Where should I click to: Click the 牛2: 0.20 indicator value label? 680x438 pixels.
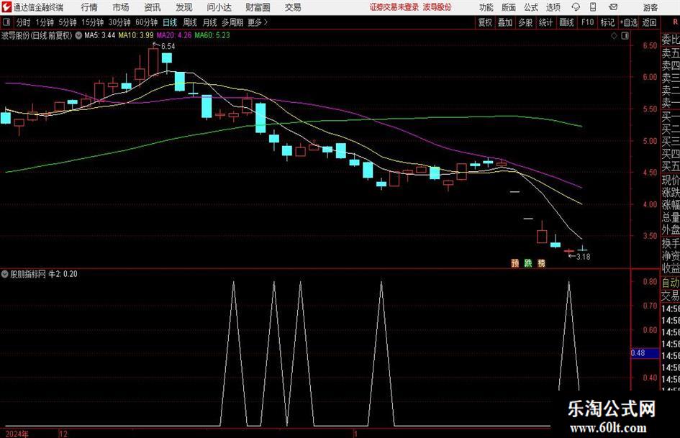tap(63, 274)
